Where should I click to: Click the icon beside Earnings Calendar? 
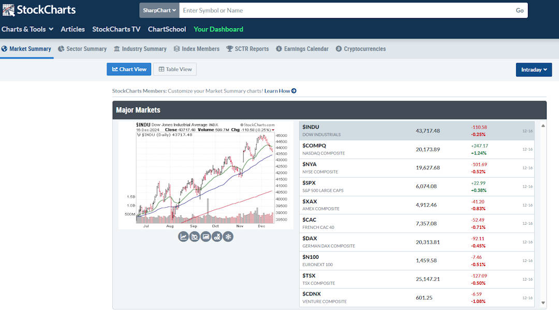(279, 49)
